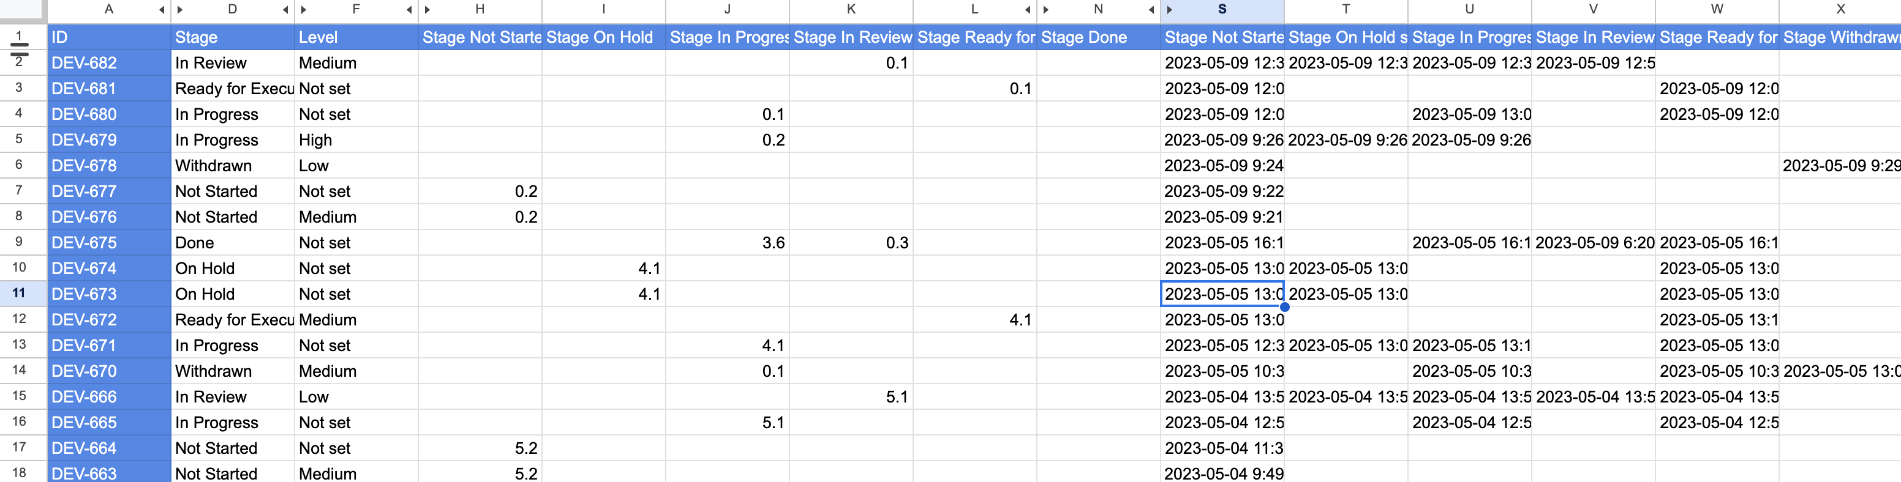This screenshot has height=482, width=1901.
Task: Click the 2023-05-09 9:22 timestamp for DEV-677
Action: (1222, 191)
